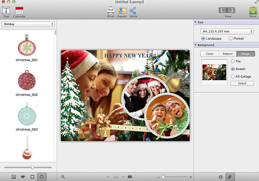Collapse the Background section

tap(196, 45)
